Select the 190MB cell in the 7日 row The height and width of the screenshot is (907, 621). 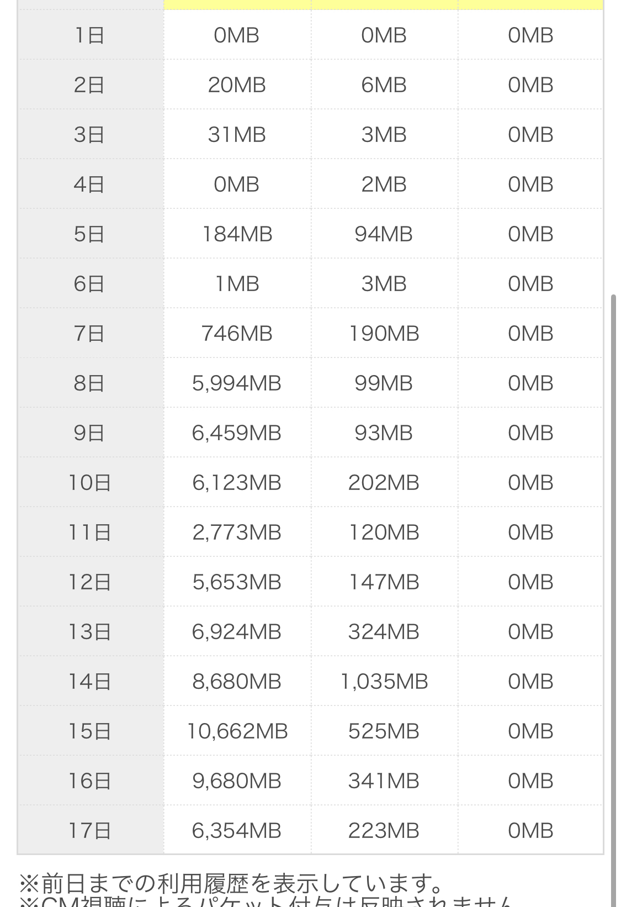pyautogui.click(x=384, y=334)
